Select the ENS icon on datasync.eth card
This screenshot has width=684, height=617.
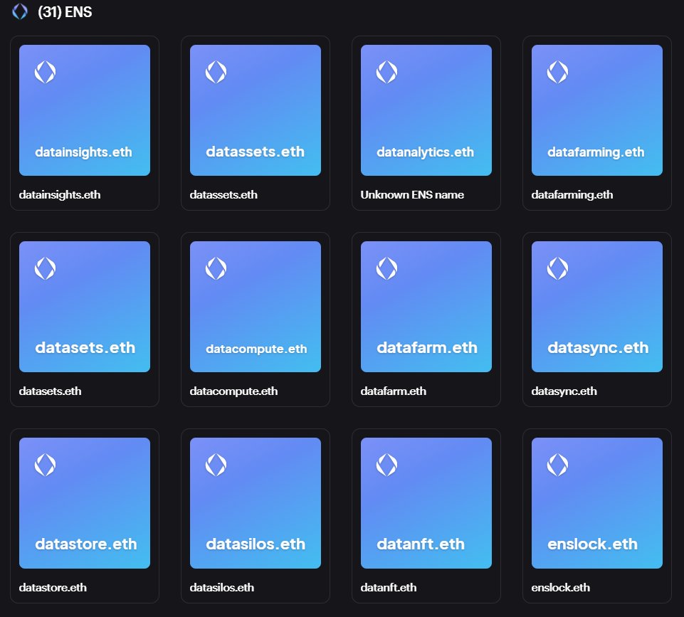coord(557,269)
